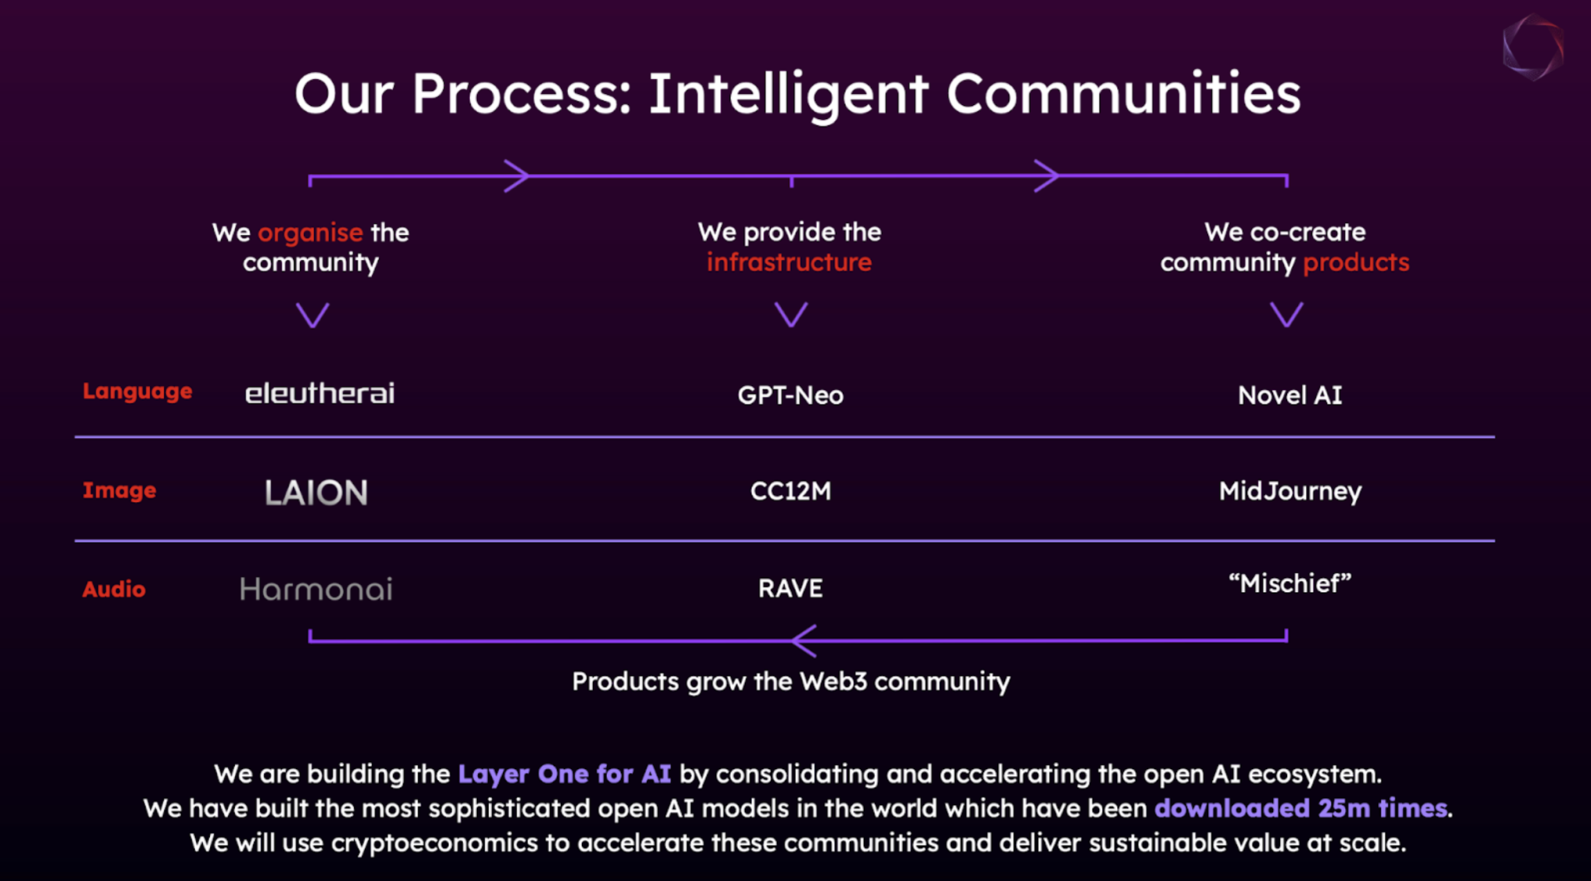Select the Audio row label
Image resolution: width=1591 pixels, height=881 pixels.
pos(113,589)
